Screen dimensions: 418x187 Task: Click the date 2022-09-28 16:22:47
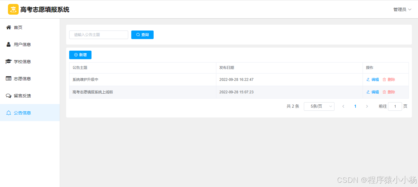click(x=237, y=80)
